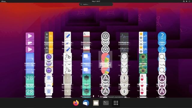Image resolution: width=192 pixels, height=108 pixels.
Task: Open the topmost Characters emoji icon
Action: [x=143, y=36]
